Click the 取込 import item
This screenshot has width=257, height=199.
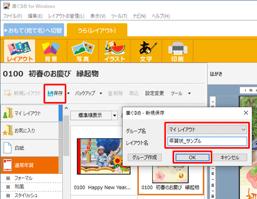[x=134, y=93]
